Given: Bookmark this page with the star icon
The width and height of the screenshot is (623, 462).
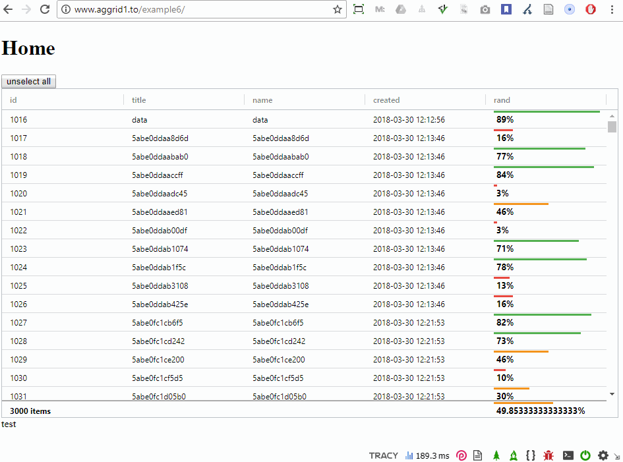Looking at the screenshot, I should 338,10.
